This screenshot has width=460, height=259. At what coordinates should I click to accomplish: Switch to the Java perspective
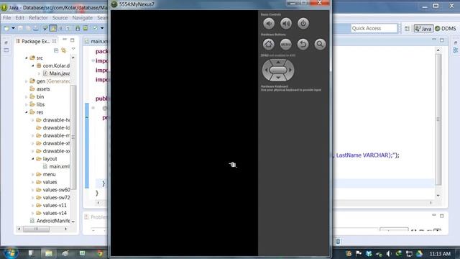[x=423, y=29]
